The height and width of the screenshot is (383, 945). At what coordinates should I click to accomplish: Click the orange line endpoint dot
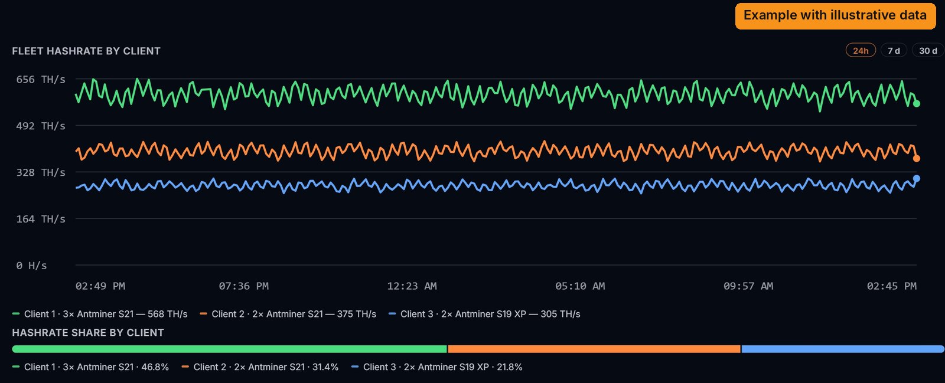click(917, 158)
